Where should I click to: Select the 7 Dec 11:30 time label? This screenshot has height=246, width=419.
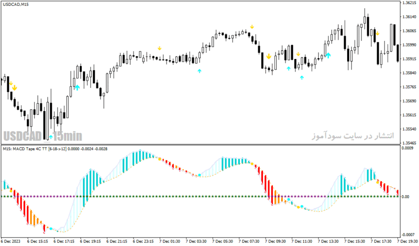pyautogui.click(x=302, y=241)
